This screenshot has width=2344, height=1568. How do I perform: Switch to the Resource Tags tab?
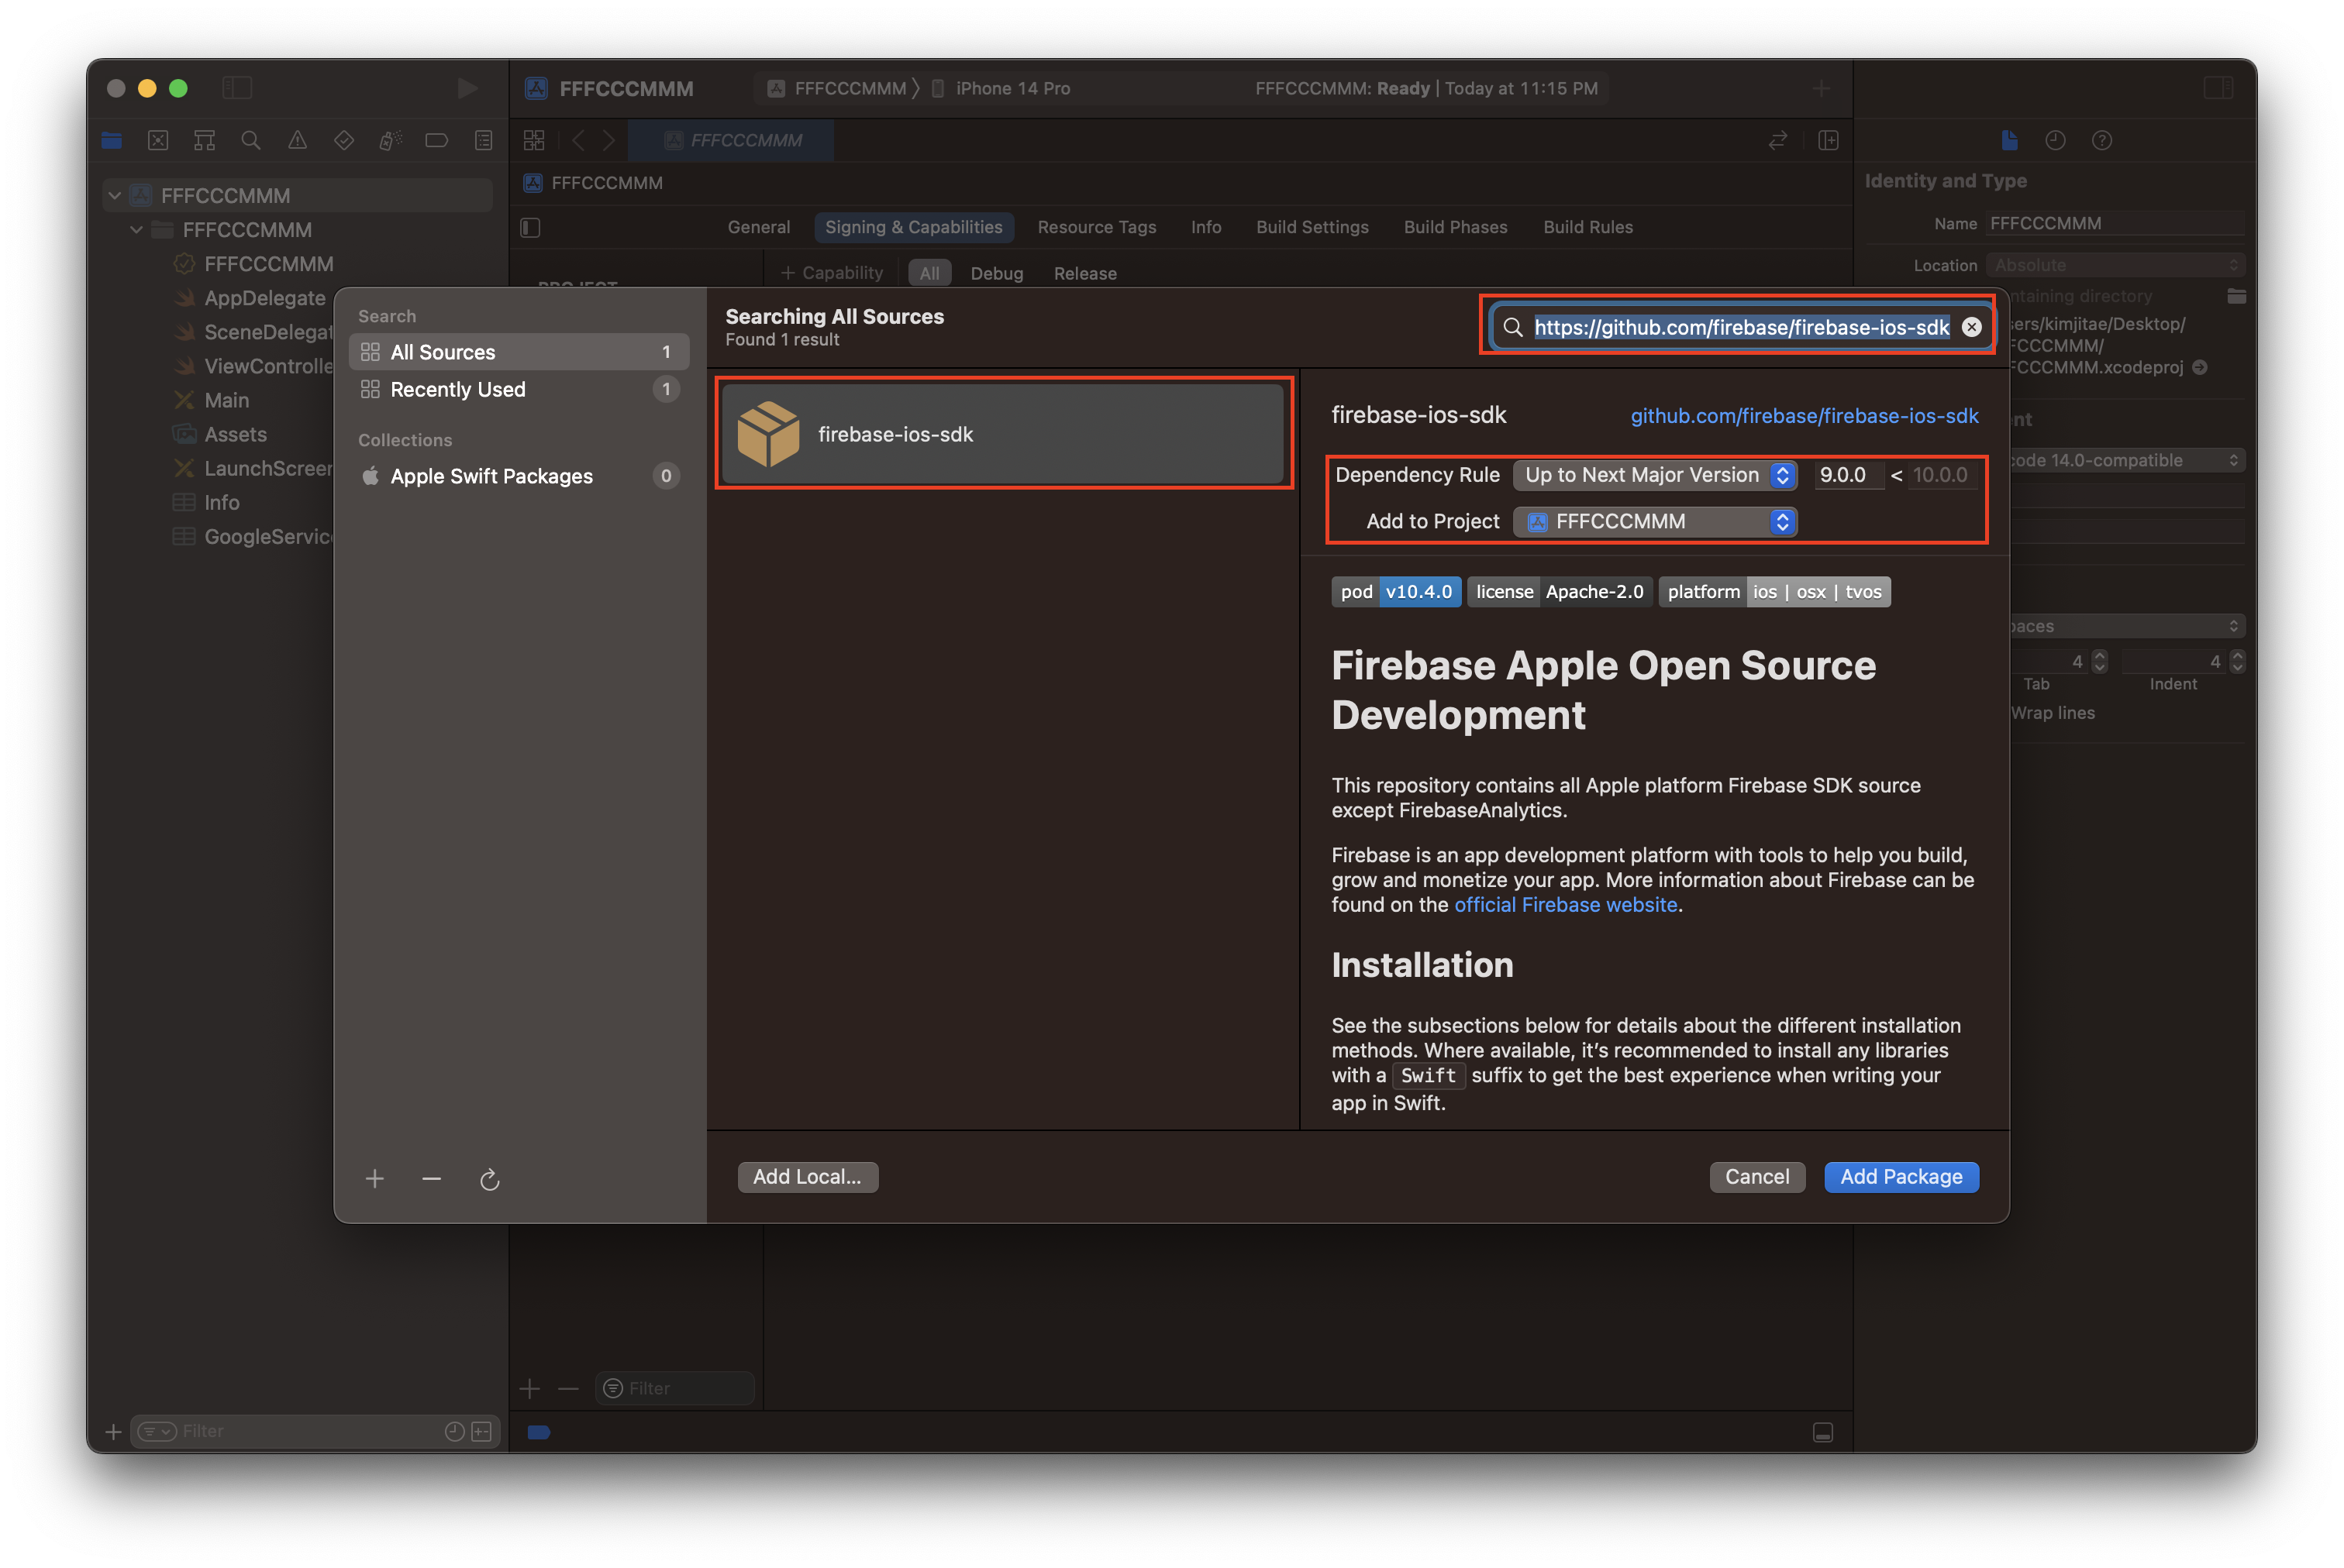tap(1097, 227)
